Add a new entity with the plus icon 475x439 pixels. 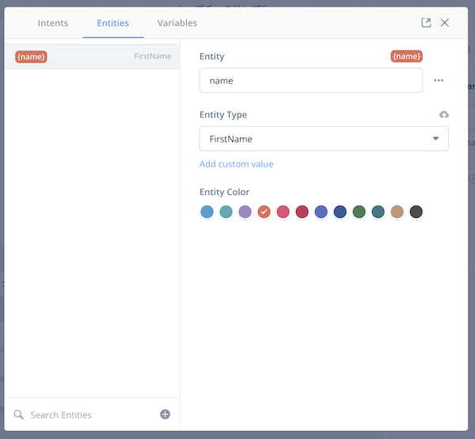(x=165, y=414)
